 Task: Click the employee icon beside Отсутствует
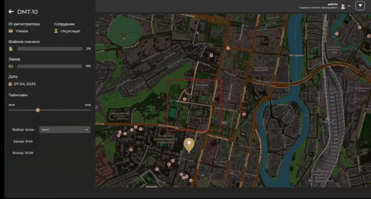coord(56,31)
